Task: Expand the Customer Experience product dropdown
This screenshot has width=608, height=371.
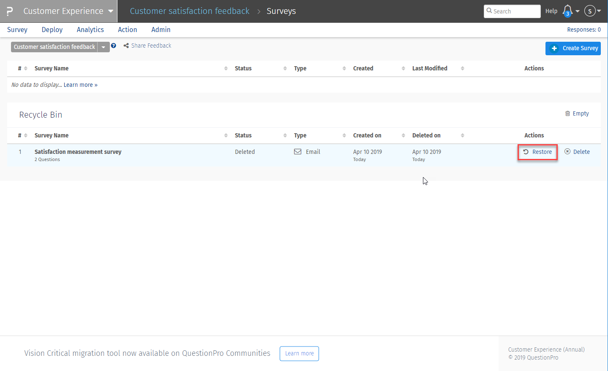Action: [111, 11]
